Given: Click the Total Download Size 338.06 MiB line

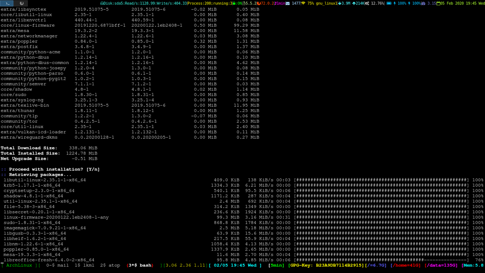Looking at the screenshot, I should pos(49,148).
